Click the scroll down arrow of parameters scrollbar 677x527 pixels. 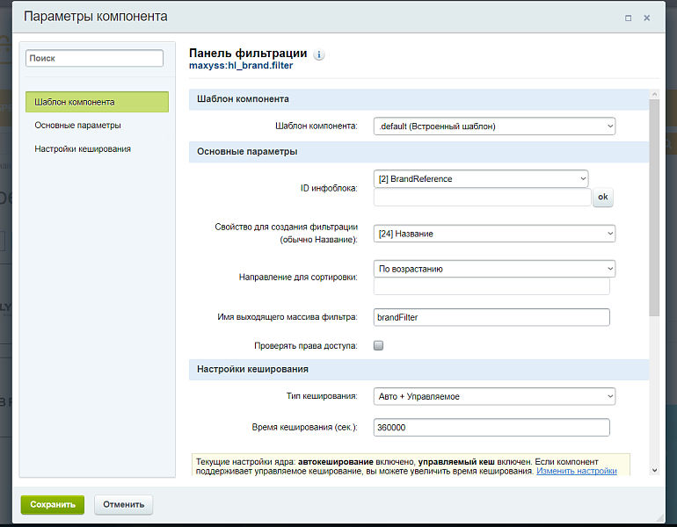[x=653, y=470]
